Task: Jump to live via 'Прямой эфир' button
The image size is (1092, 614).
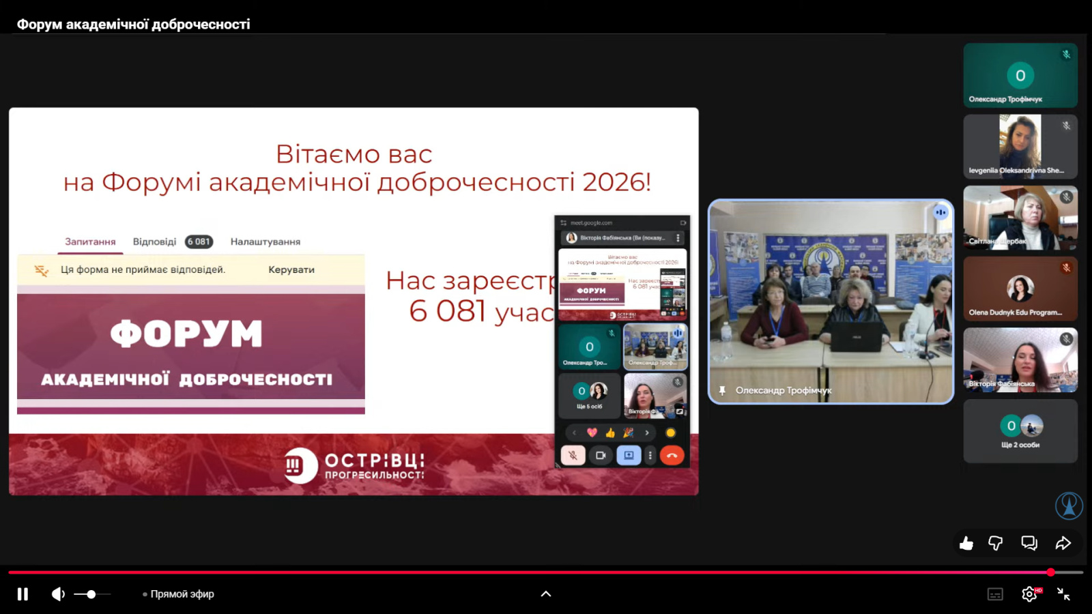Action: click(179, 594)
